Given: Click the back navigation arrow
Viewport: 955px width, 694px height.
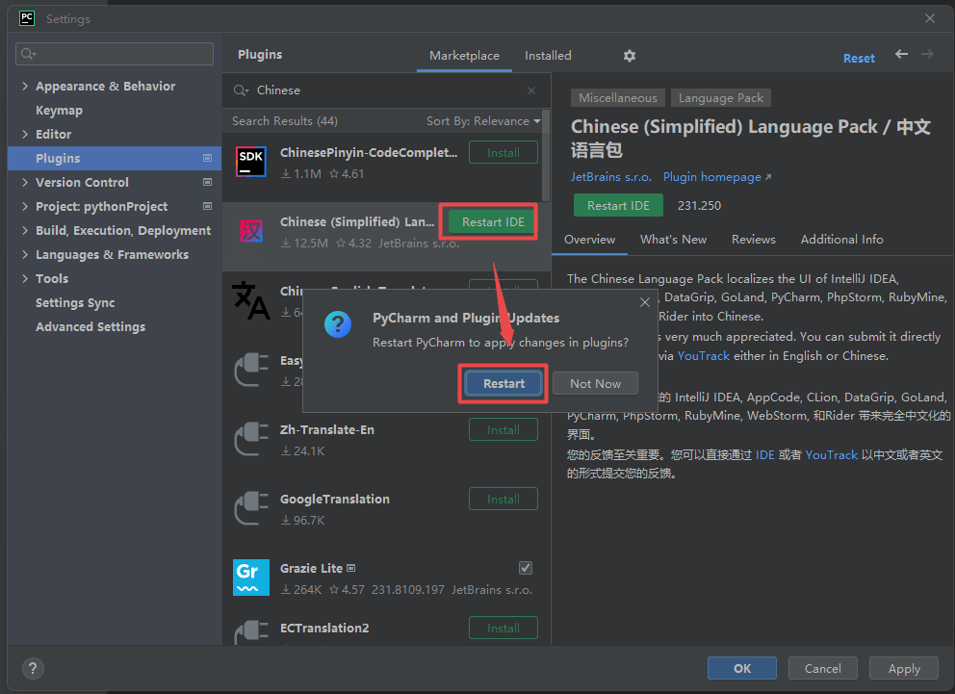Looking at the screenshot, I should 901,55.
